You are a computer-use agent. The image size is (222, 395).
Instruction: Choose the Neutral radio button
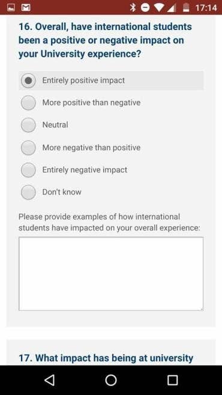click(x=28, y=125)
